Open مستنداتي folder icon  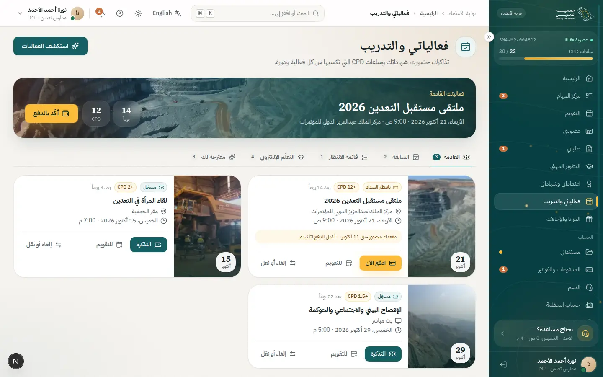pyautogui.click(x=589, y=252)
